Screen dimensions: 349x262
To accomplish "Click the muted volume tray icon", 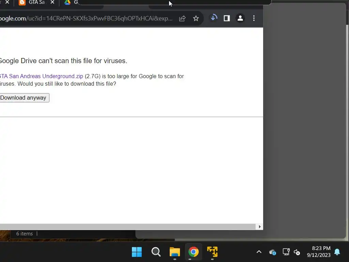I will point(297,252).
